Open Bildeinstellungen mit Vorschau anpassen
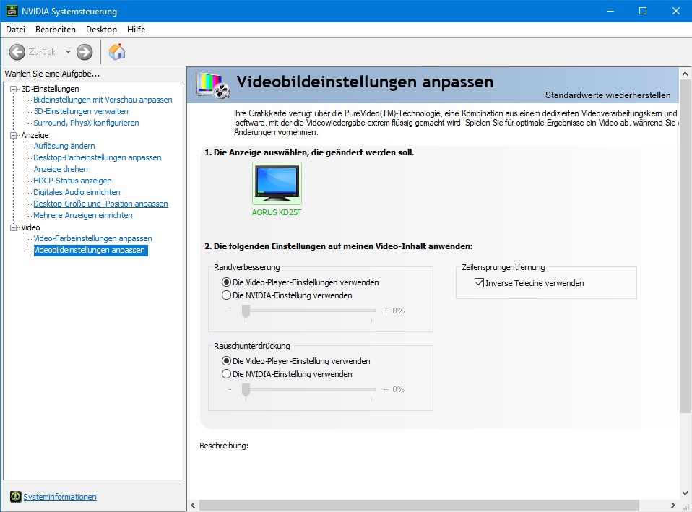The image size is (692, 512). coord(103,100)
